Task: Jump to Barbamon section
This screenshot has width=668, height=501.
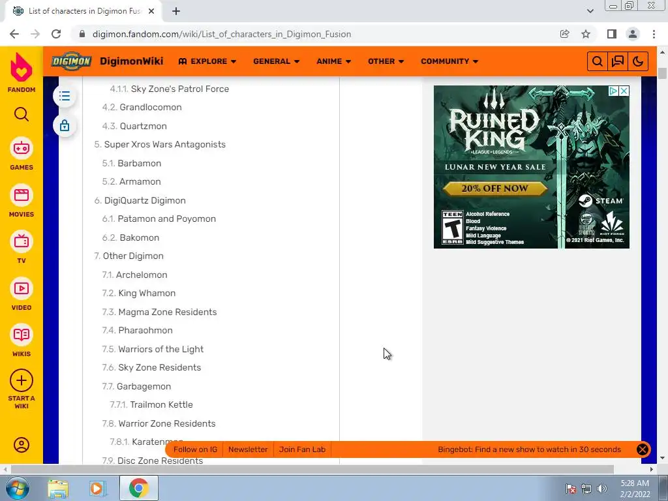Action: coord(140,163)
